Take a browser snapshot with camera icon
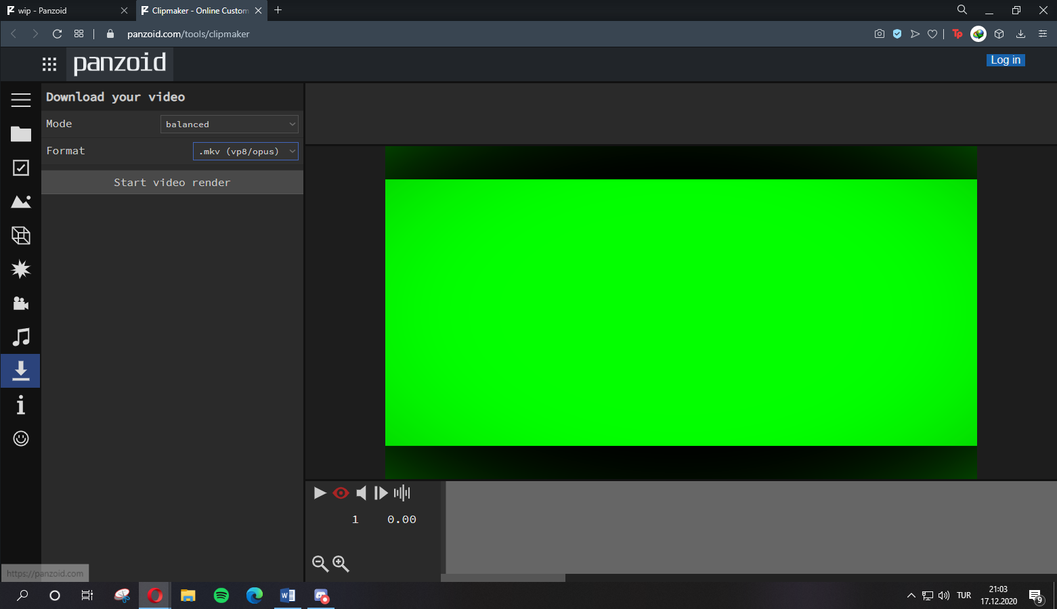This screenshot has width=1057, height=609. tap(880, 34)
